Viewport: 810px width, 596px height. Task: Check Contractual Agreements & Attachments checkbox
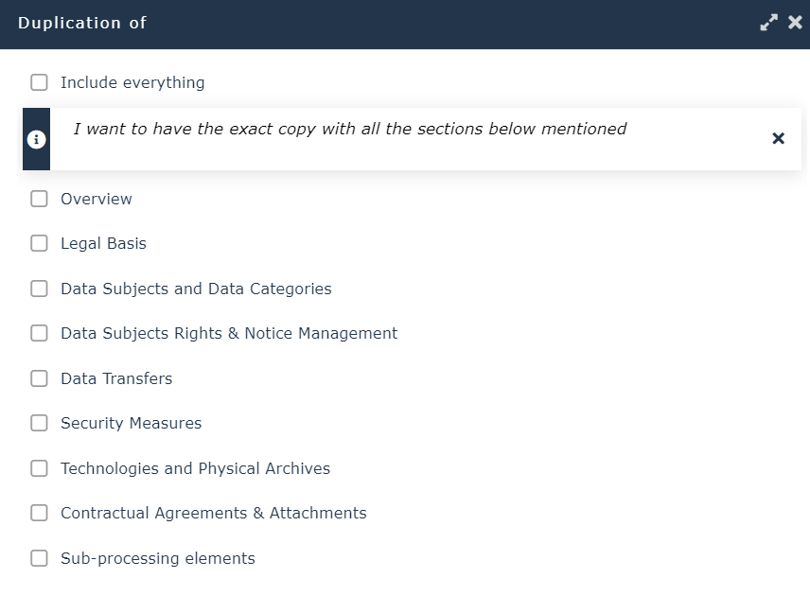click(39, 513)
